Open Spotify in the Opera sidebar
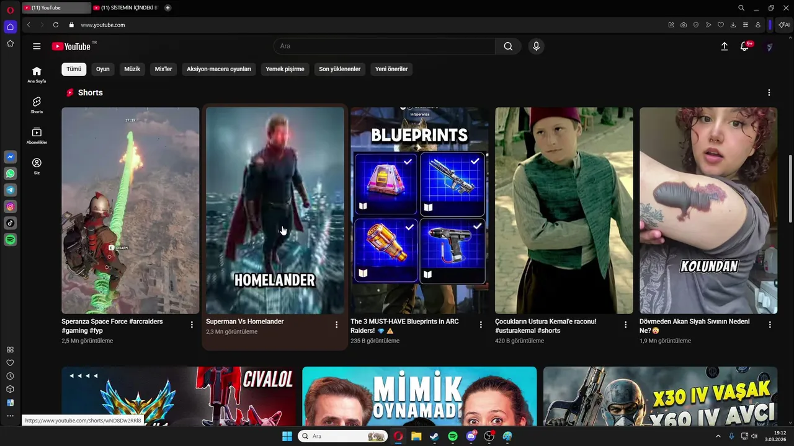 [x=10, y=240]
